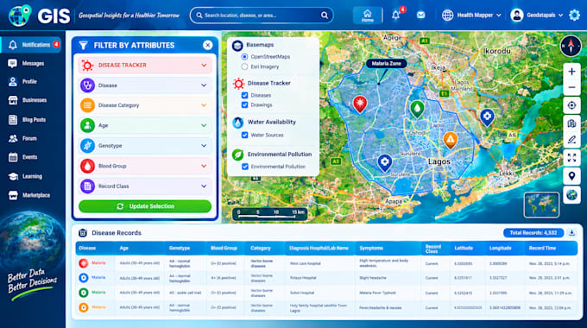Expand the Disease Category filter
Screen dimensions: 587x328
(x=145, y=105)
